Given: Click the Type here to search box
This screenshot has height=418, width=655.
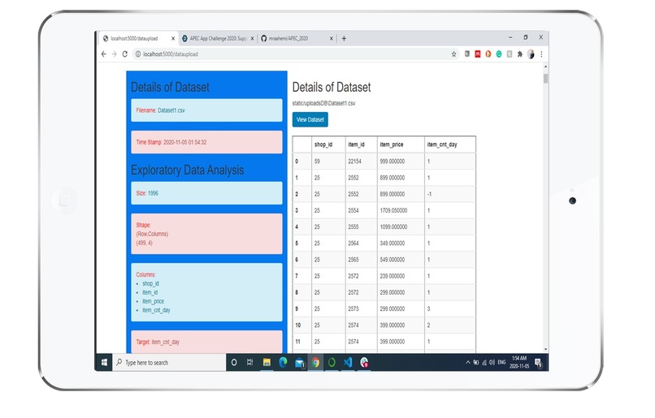Looking at the screenshot, I should 169,363.
